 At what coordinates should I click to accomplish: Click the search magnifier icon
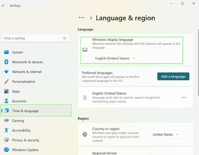pyautogui.click(x=64, y=38)
